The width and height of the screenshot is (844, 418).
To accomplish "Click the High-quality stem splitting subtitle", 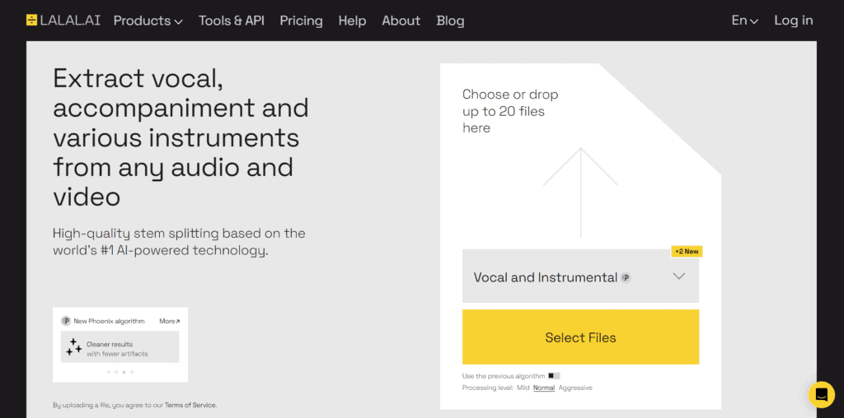I will tap(179, 242).
